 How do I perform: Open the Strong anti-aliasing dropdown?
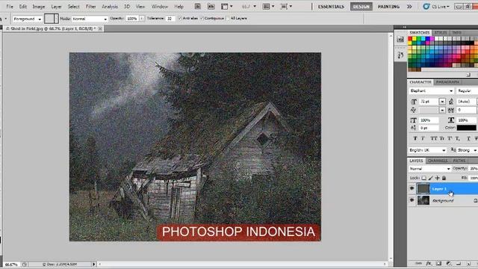(x=467, y=150)
